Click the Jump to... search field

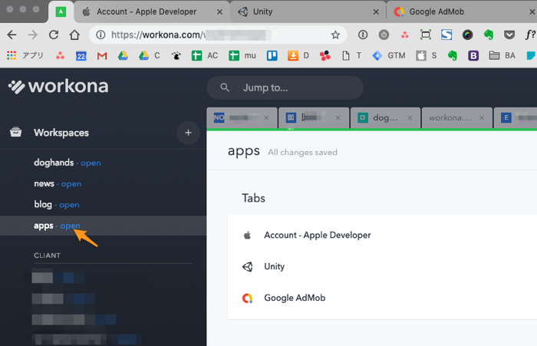[x=285, y=87]
